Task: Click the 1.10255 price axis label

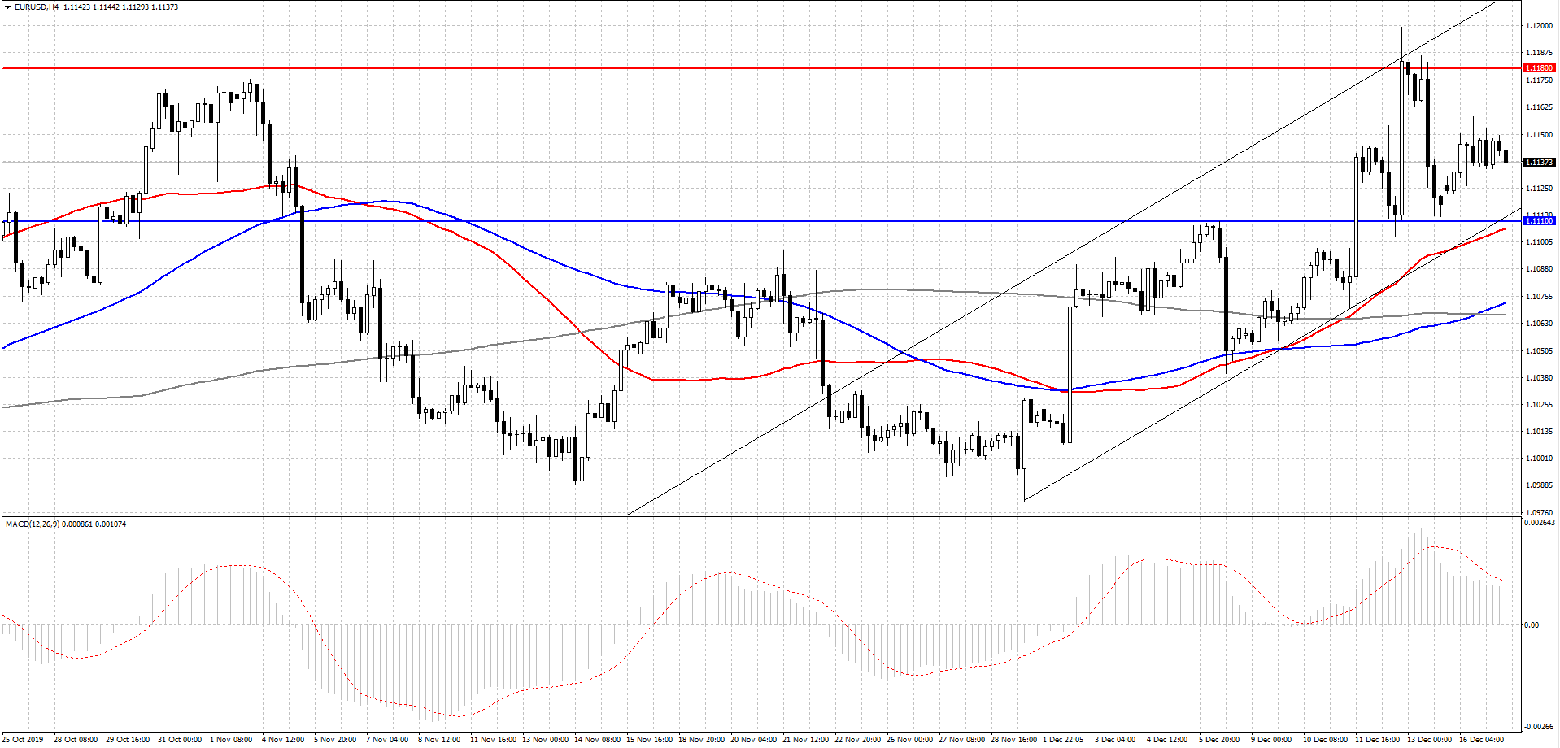Action: [1540, 405]
